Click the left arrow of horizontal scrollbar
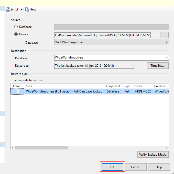 [13, 148]
